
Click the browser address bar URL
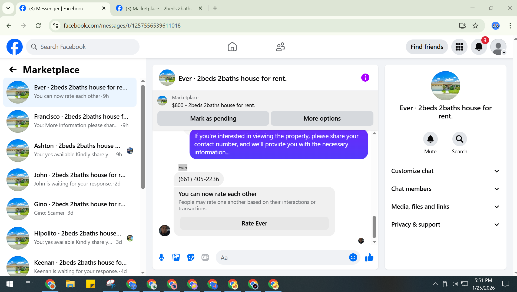[x=122, y=26]
